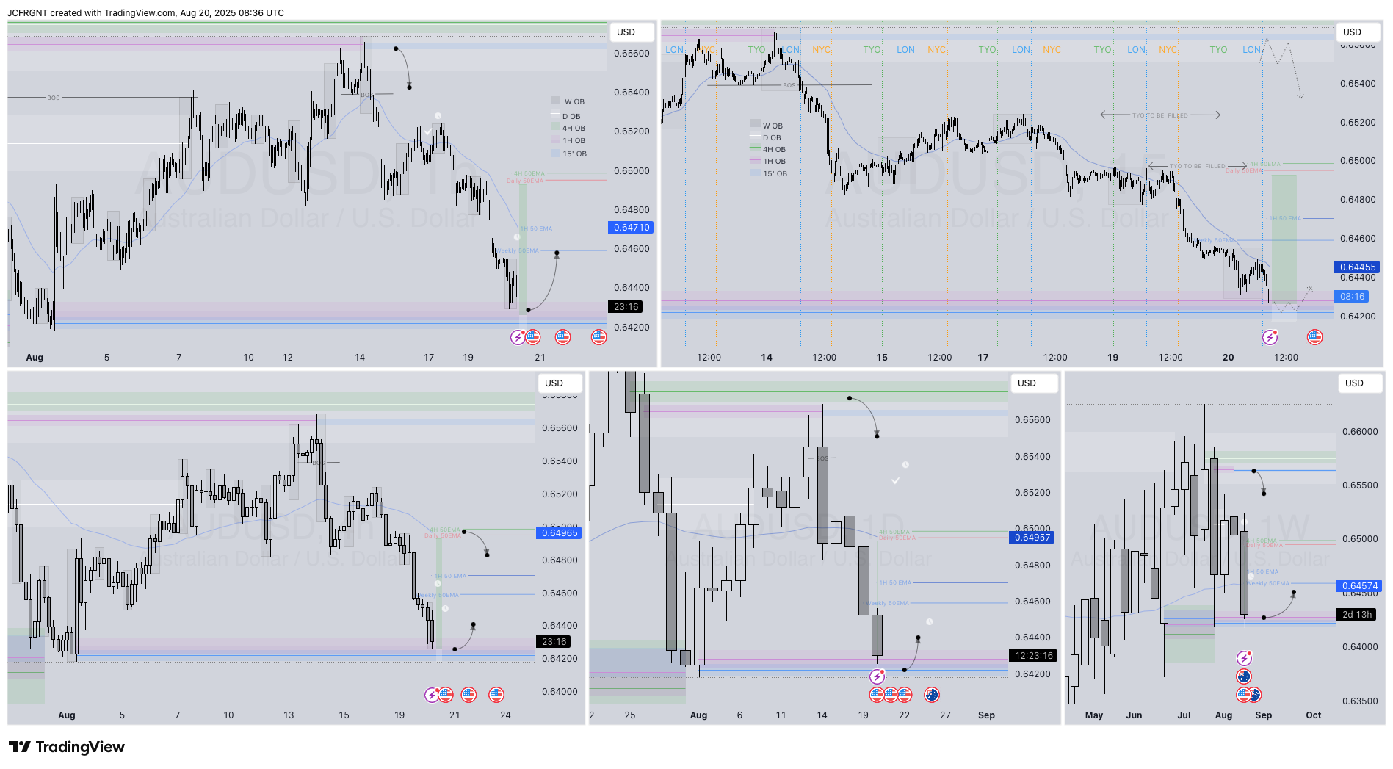Click the middle of three US flags, bottom-middle chart
The height and width of the screenshot is (769, 1393).
891,695
